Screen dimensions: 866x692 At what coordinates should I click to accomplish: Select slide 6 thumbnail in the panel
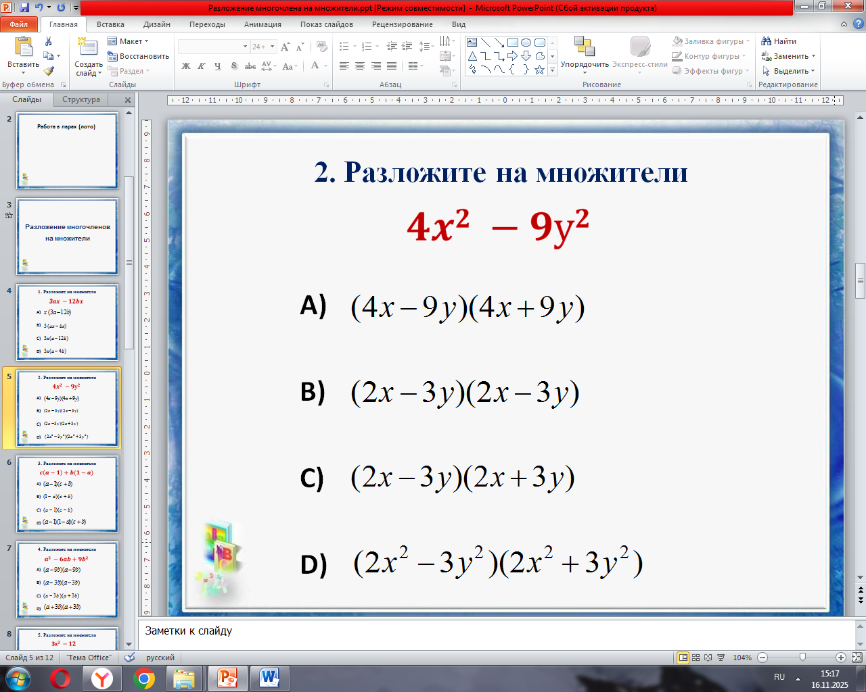(x=68, y=493)
